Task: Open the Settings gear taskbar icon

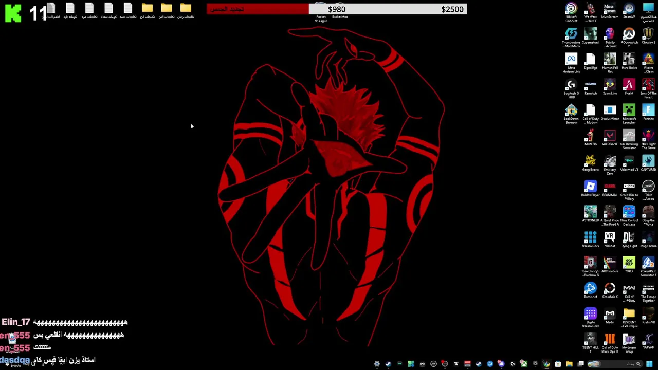Action: coord(377,364)
